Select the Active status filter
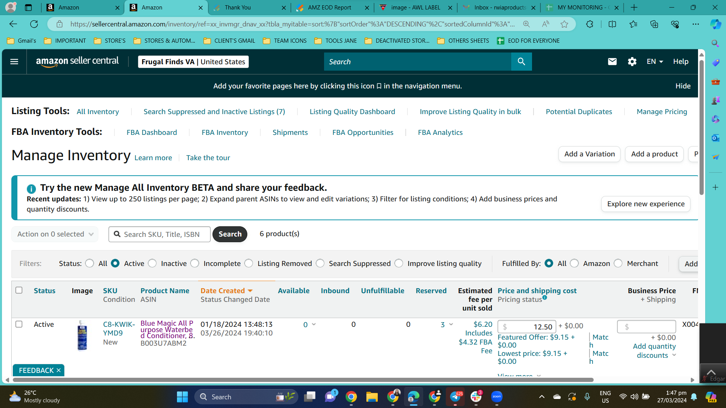This screenshot has height=408, width=726. [115, 263]
